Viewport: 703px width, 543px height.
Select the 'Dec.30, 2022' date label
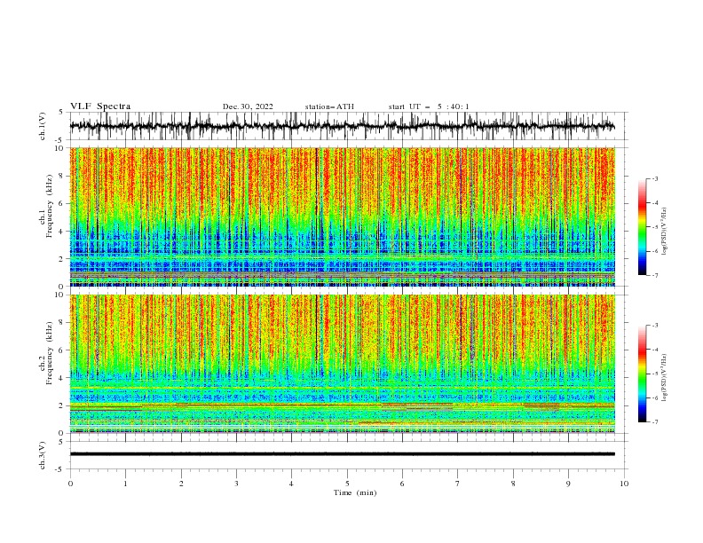tap(248, 106)
